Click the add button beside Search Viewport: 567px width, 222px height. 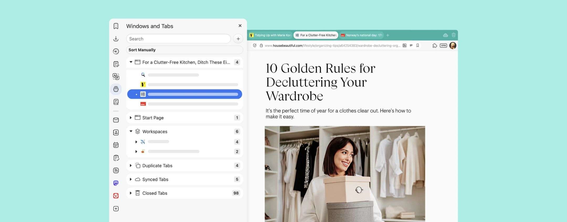238,39
